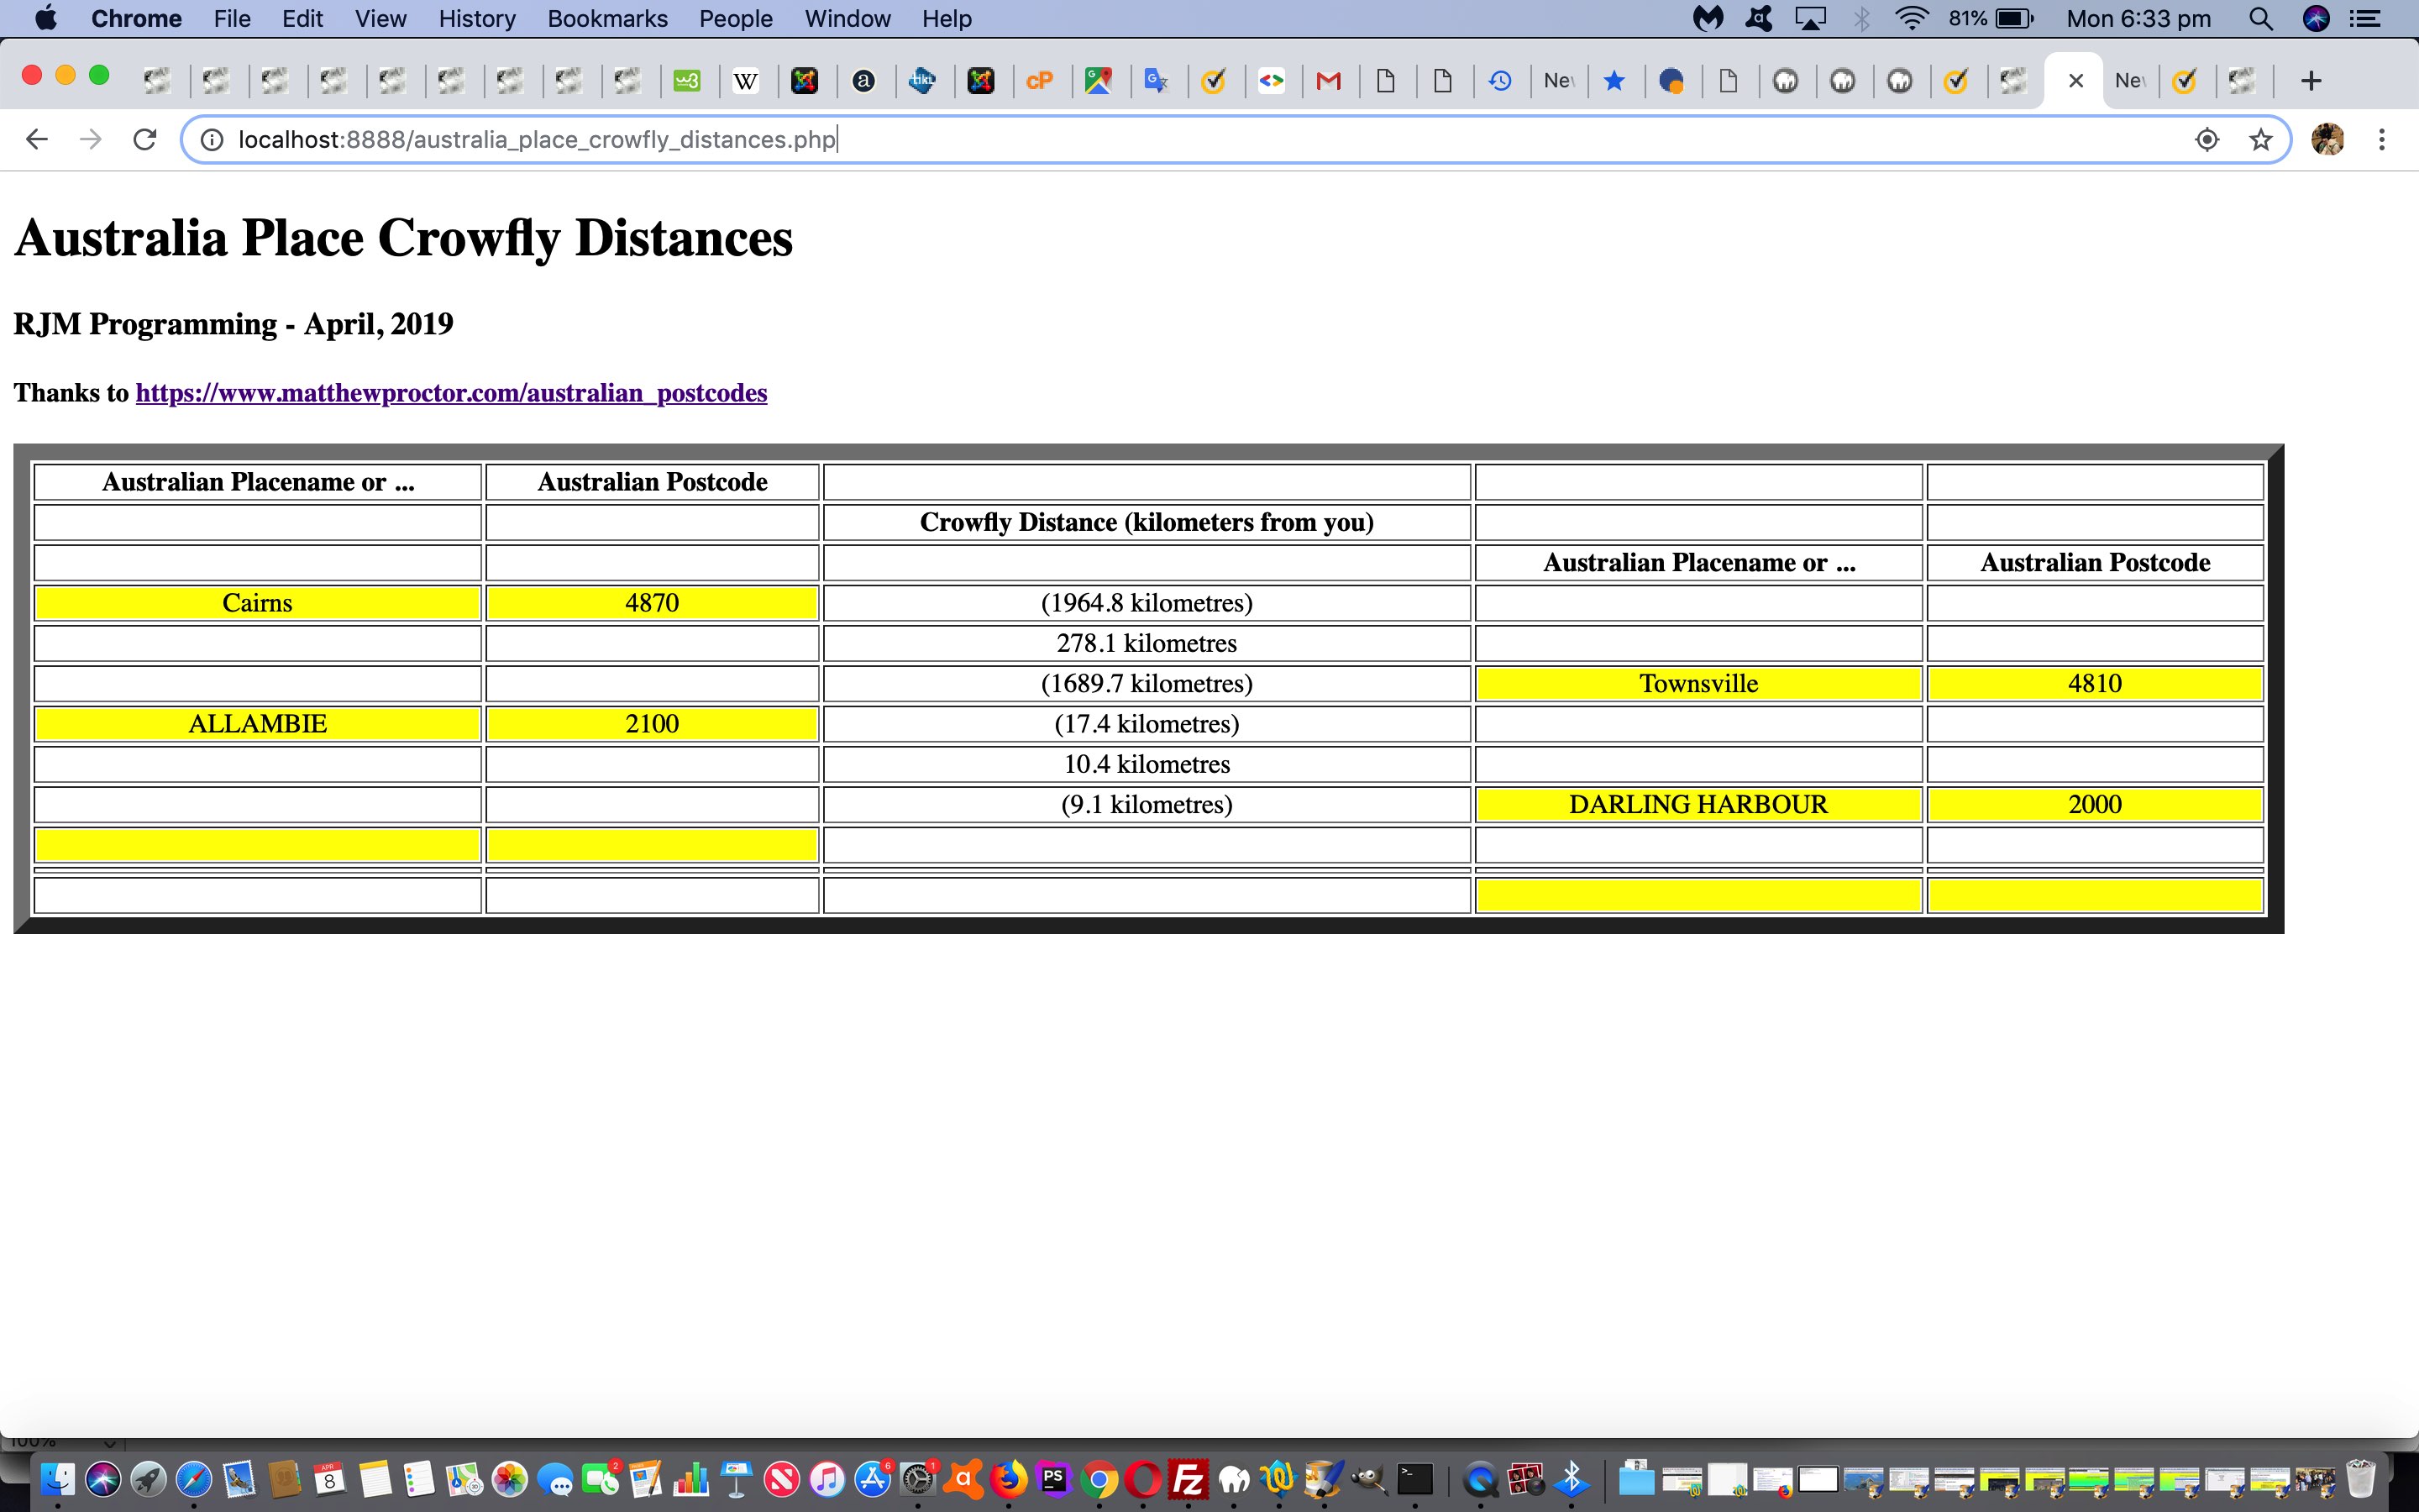Open FileZilla from the dock
The width and height of the screenshot is (2419, 1512).
1189,1478
